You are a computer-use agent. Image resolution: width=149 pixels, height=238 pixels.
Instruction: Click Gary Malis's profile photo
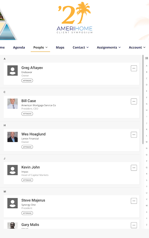pos(13,226)
